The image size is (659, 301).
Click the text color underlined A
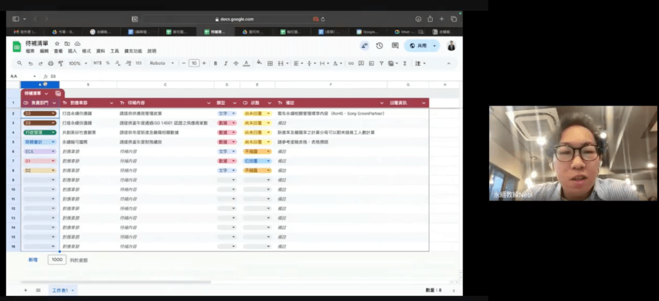point(246,63)
